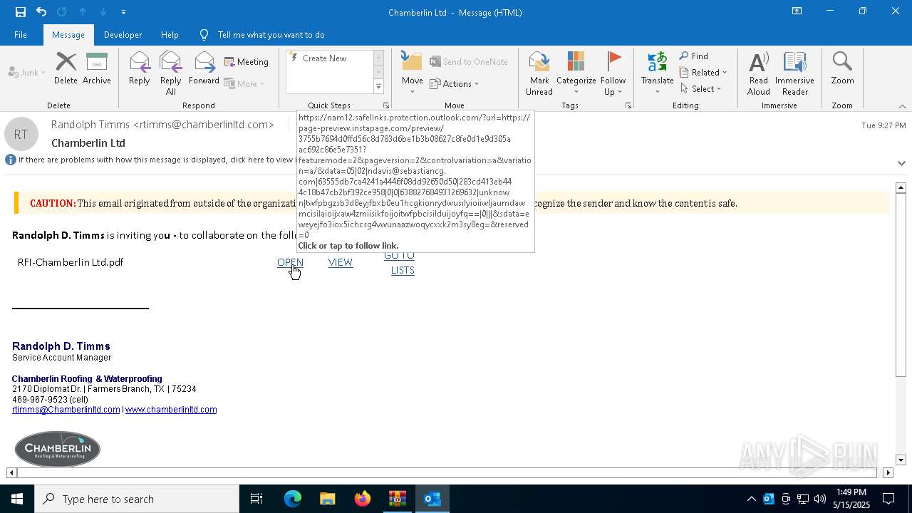Expand the message header
Image resolution: width=912 pixels, height=513 pixels.
(x=901, y=163)
